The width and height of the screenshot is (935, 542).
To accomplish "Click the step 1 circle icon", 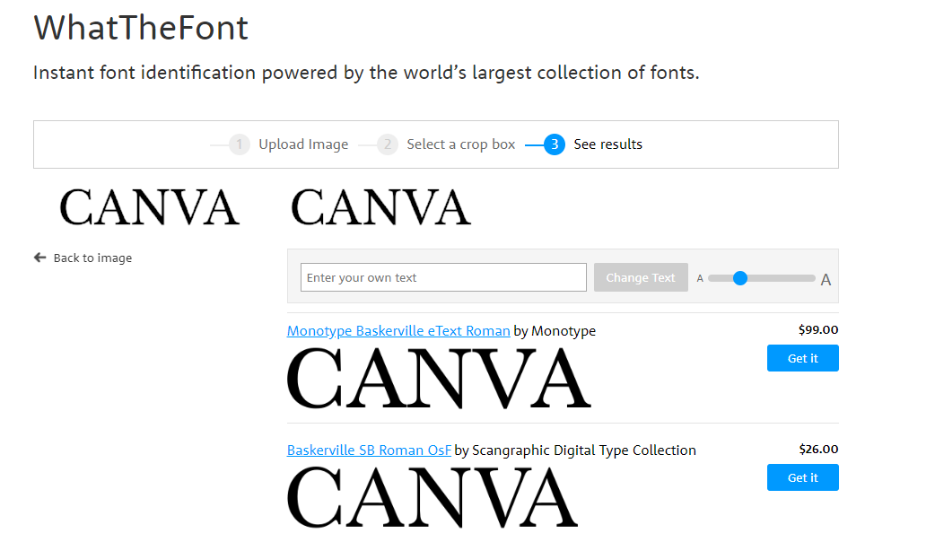I will coord(239,144).
